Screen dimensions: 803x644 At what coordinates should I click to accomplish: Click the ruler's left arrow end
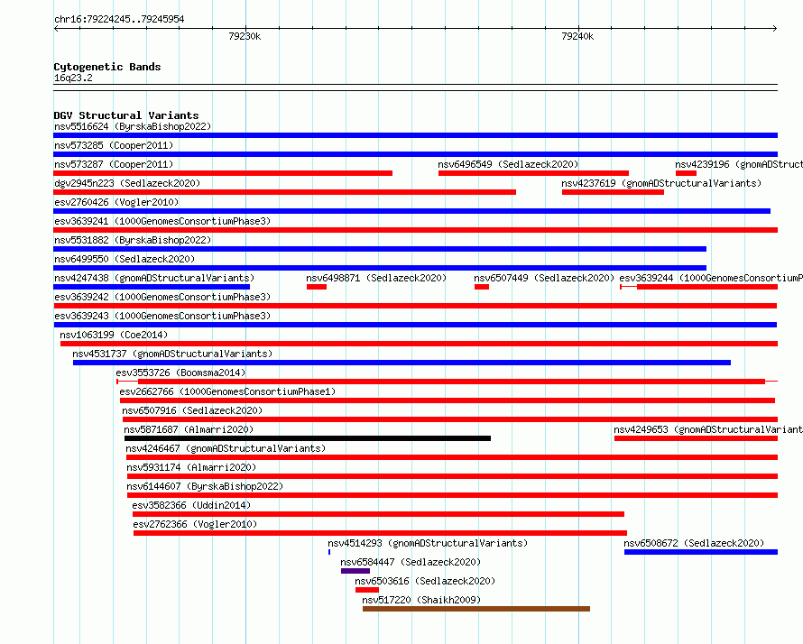56,28
